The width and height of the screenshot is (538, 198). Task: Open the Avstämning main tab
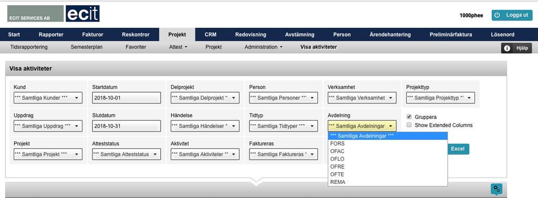point(299,35)
